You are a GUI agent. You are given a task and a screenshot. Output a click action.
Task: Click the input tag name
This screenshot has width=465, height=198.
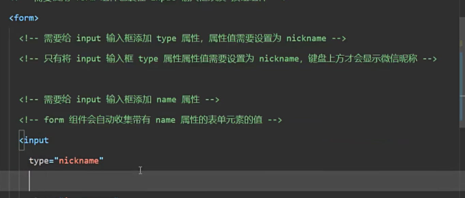(x=36, y=140)
